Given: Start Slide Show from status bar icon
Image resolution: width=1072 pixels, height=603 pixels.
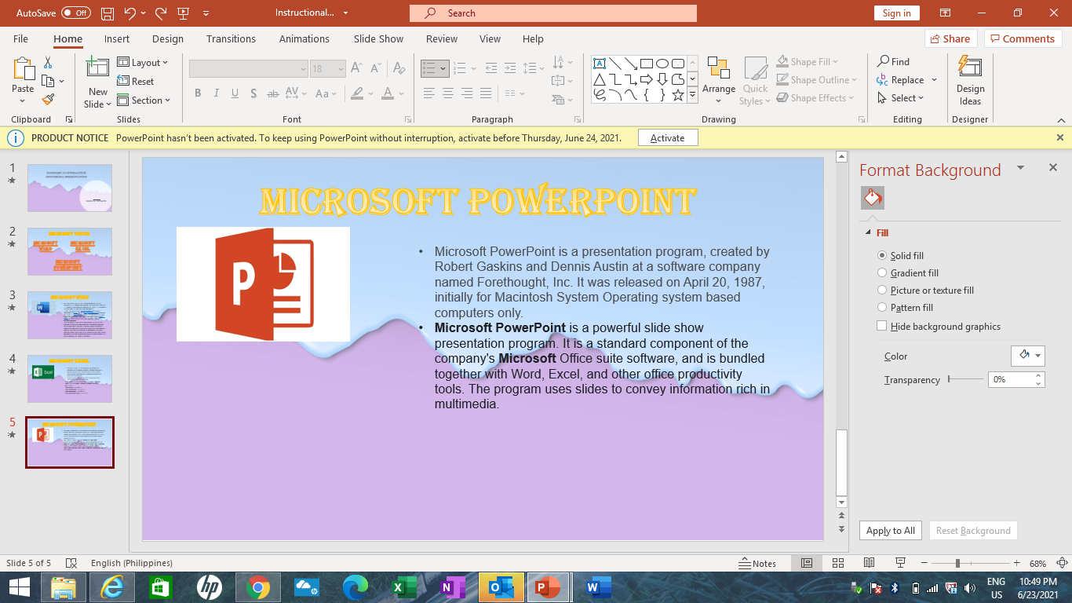Looking at the screenshot, I should point(900,563).
